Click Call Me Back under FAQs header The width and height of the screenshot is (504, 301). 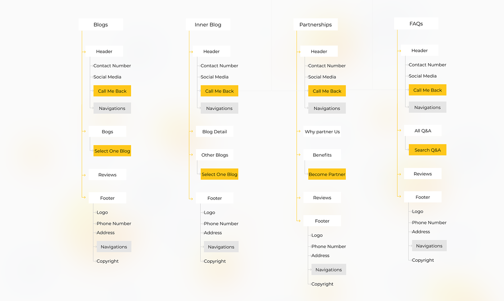427,90
